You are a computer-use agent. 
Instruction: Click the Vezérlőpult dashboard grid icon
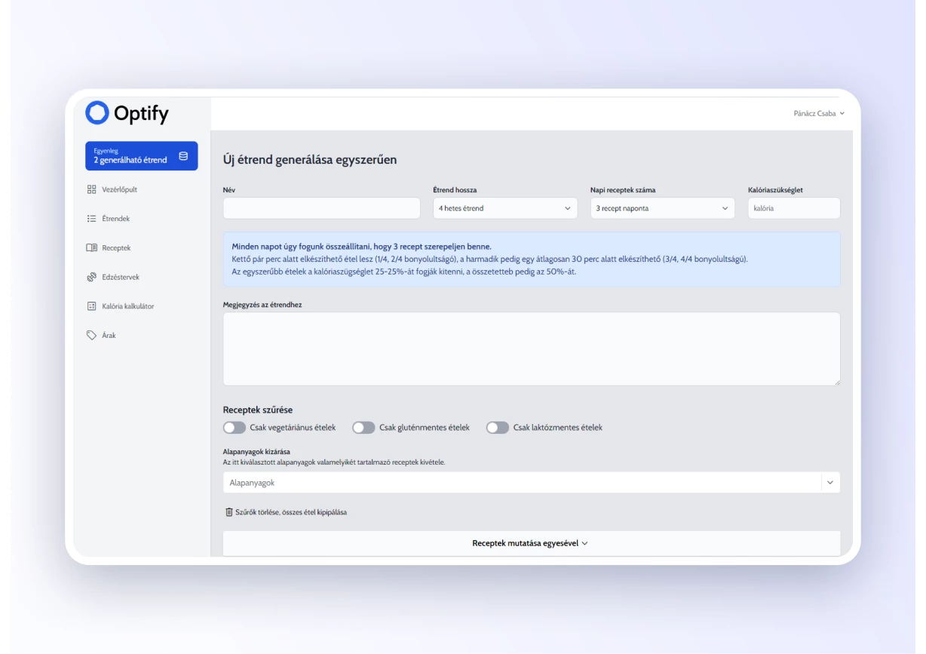(91, 189)
